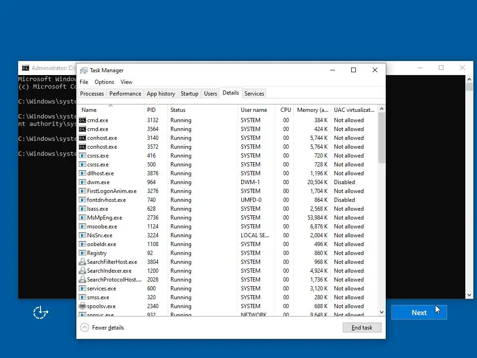This screenshot has width=477, height=358.
Task: Click the fontdrvhost.exe process icon
Action: 82,200
